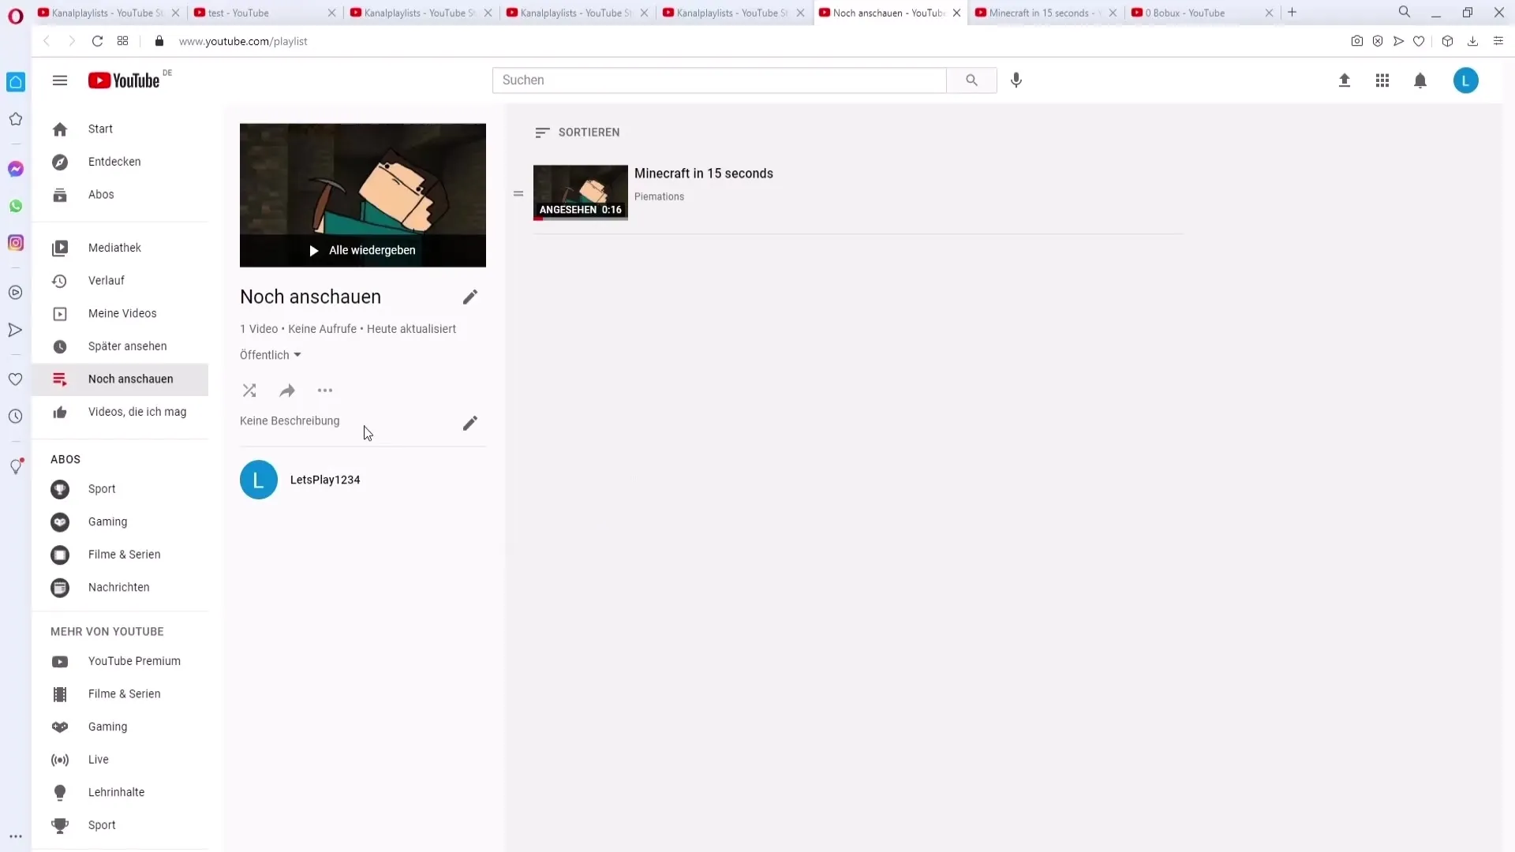1515x852 pixels.
Task: Click the shuffle playlist icon
Action: coord(249,390)
